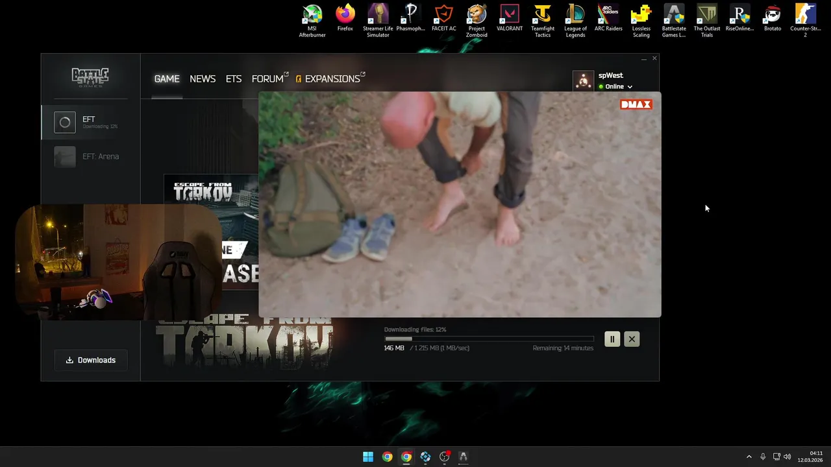The image size is (831, 467).
Task: Minimize the Battlestate launcher window
Action: click(x=643, y=58)
